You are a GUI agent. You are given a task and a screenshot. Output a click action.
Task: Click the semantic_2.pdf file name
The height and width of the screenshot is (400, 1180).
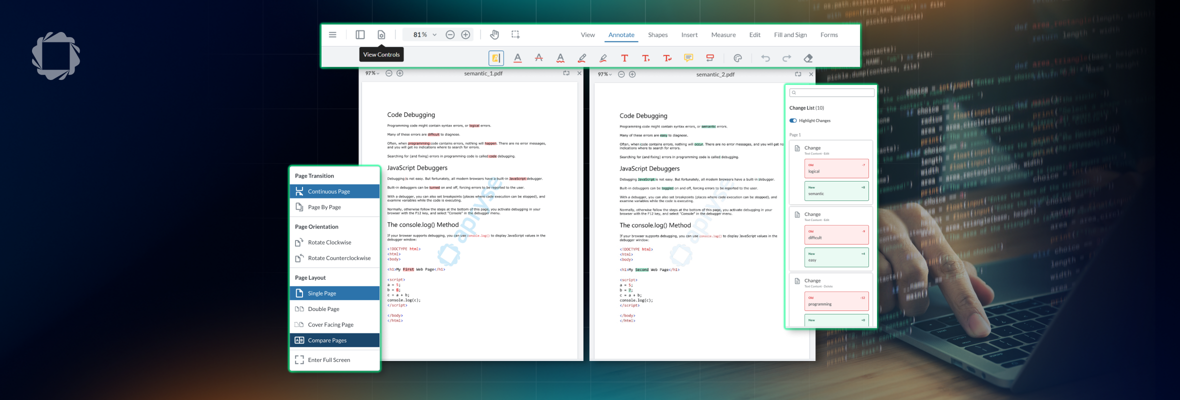715,74
